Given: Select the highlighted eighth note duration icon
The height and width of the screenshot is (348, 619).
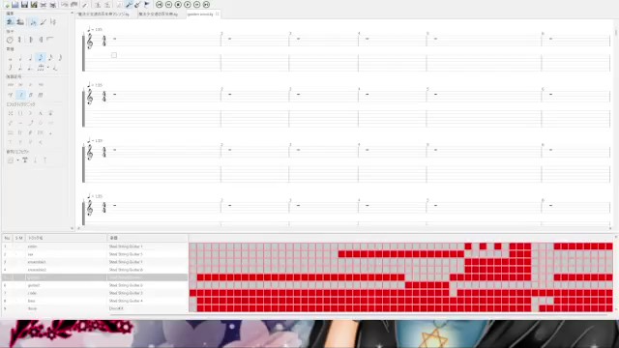Looking at the screenshot, I should click(x=41, y=58).
